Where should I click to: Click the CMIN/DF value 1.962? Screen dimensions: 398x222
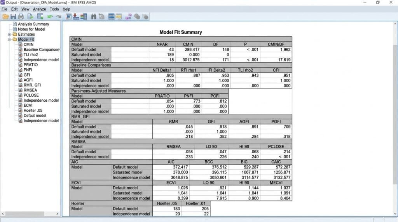pyautogui.click(x=285, y=49)
